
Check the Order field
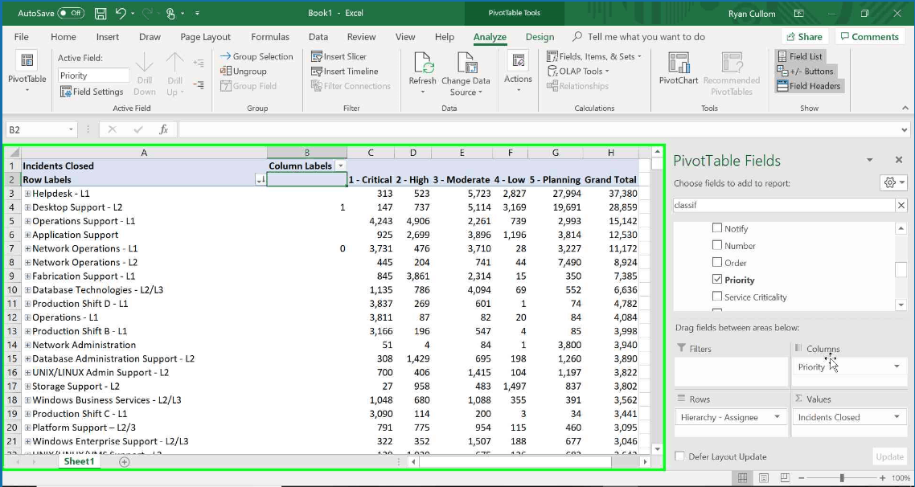(x=717, y=262)
